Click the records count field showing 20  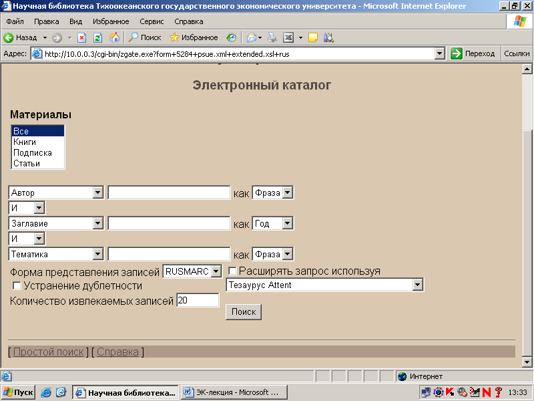coord(198,300)
